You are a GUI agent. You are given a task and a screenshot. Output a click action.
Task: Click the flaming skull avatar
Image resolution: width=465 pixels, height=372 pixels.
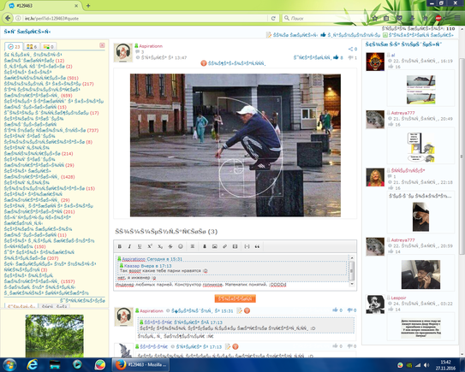375,62
